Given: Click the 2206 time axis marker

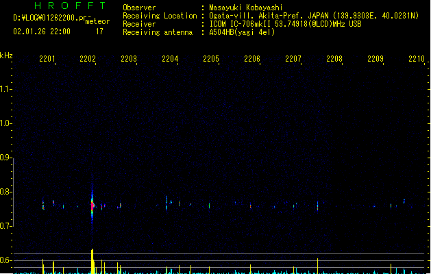Looking at the screenshot, I should 252,59.
